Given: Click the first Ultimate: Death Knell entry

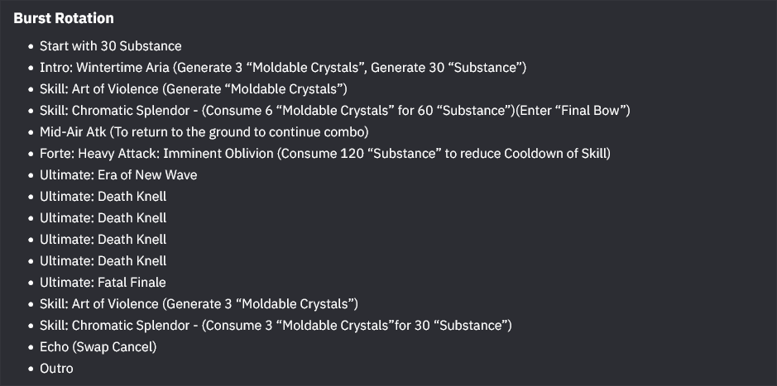Looking at the screenshot, I should click(x=103, y=197).
